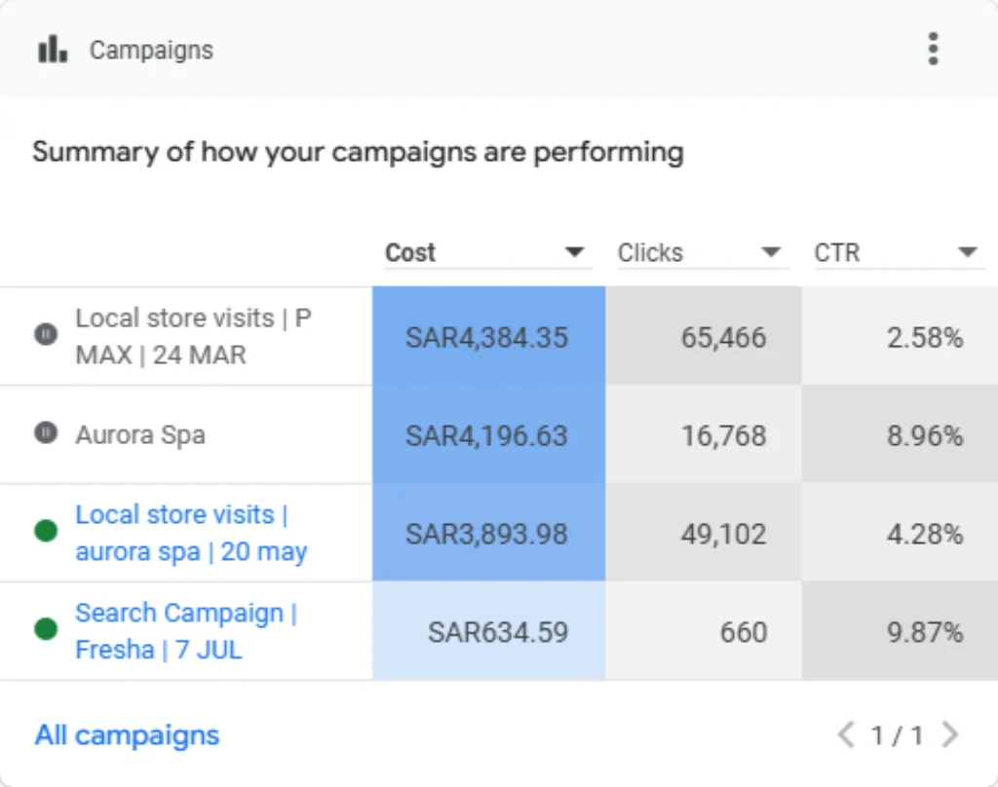This screenshot has width=998, height=787.
Task: Go to previous page arrow
Action: (x=846, y=734)
